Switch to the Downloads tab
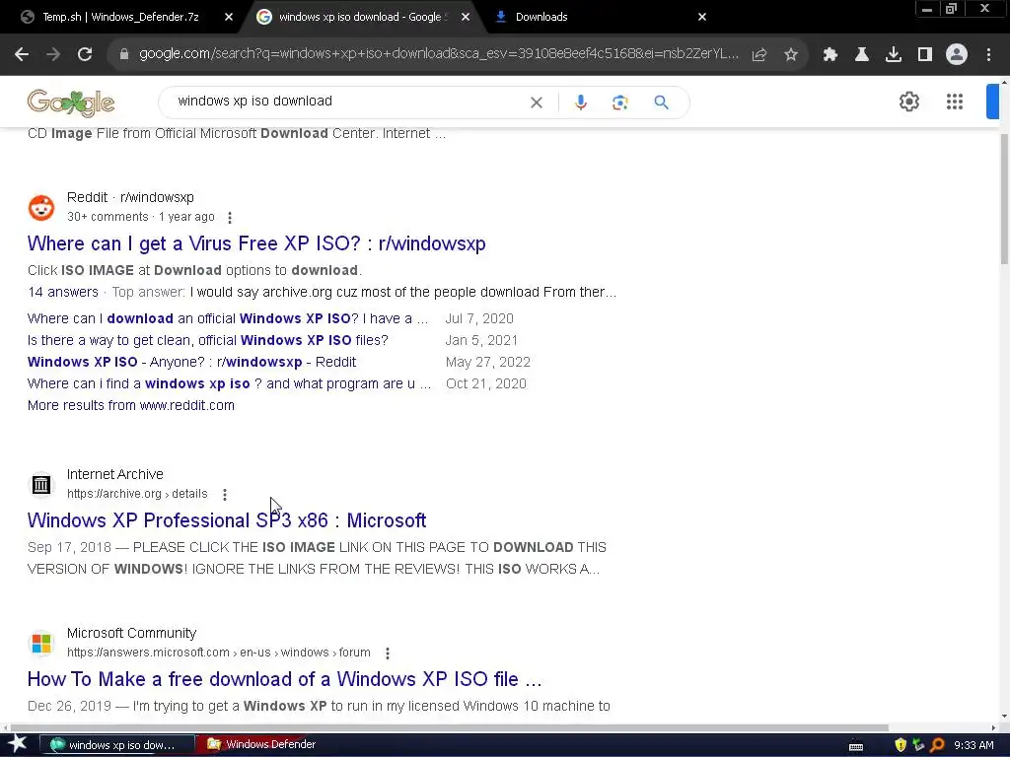Image resolution: width=1010 pixels, height=757 pixels. (x=541, y=17)
